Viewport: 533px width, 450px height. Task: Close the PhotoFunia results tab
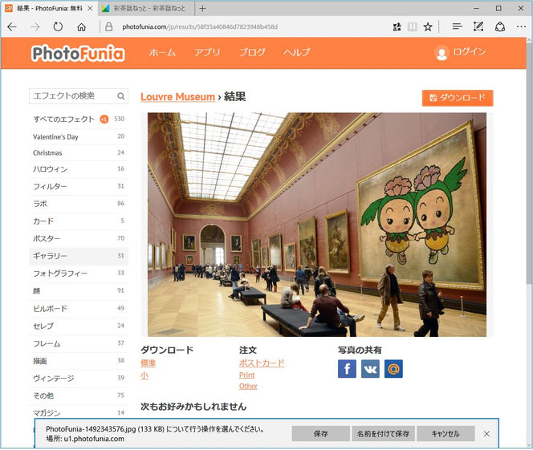pyautogui.click(x=90, y=9)
